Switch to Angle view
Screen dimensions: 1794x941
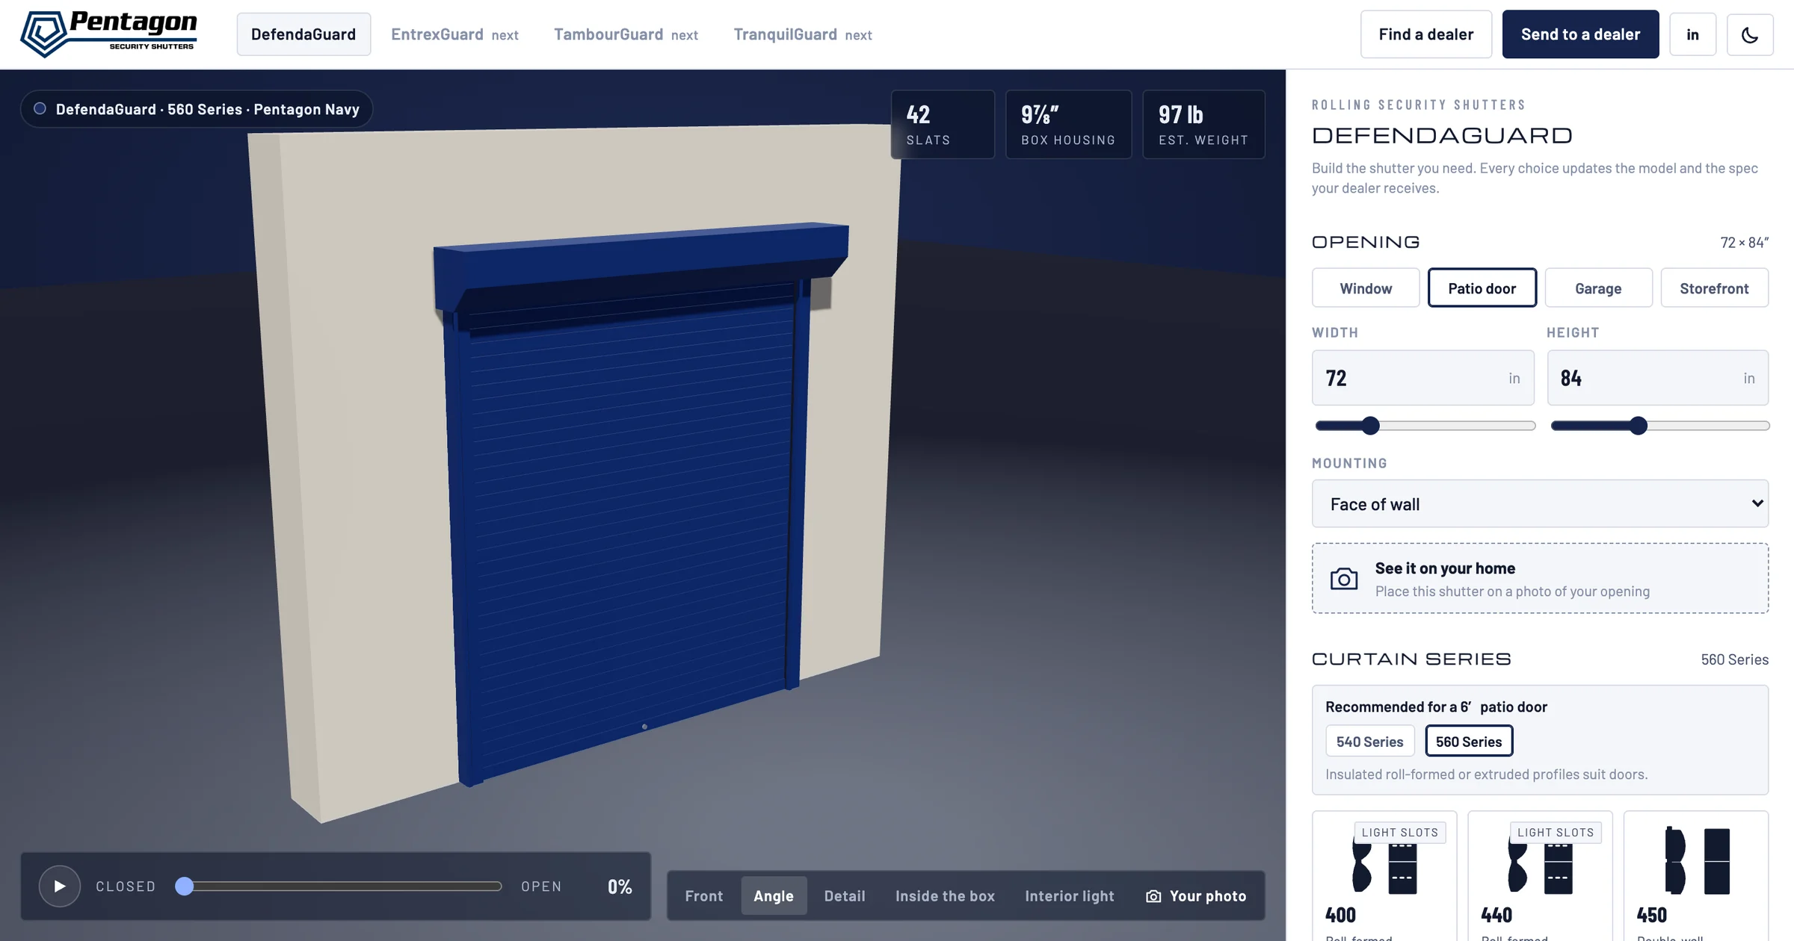tap(774, 895)
